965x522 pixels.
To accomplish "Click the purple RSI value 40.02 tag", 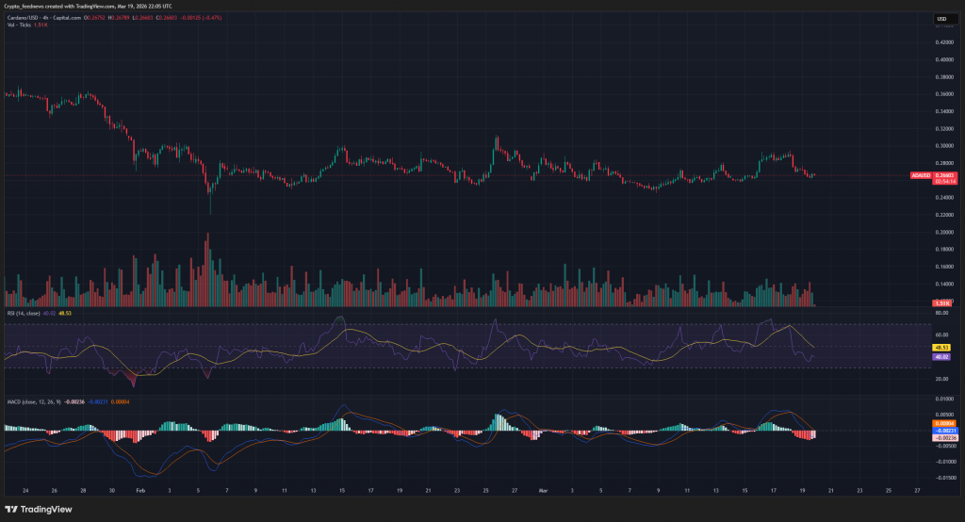I will 941,357.
